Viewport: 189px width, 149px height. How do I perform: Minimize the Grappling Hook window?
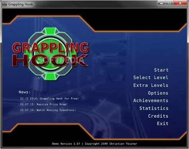(x=161, y=3)
